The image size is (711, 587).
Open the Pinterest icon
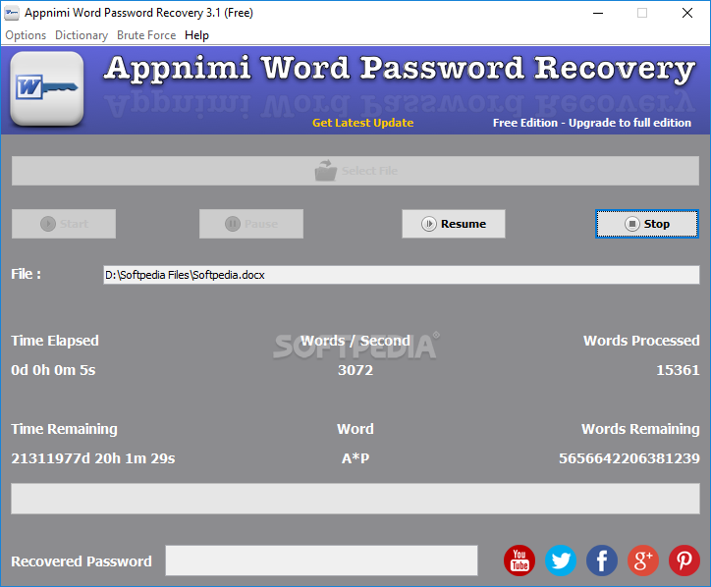click(x=684, y=560)
